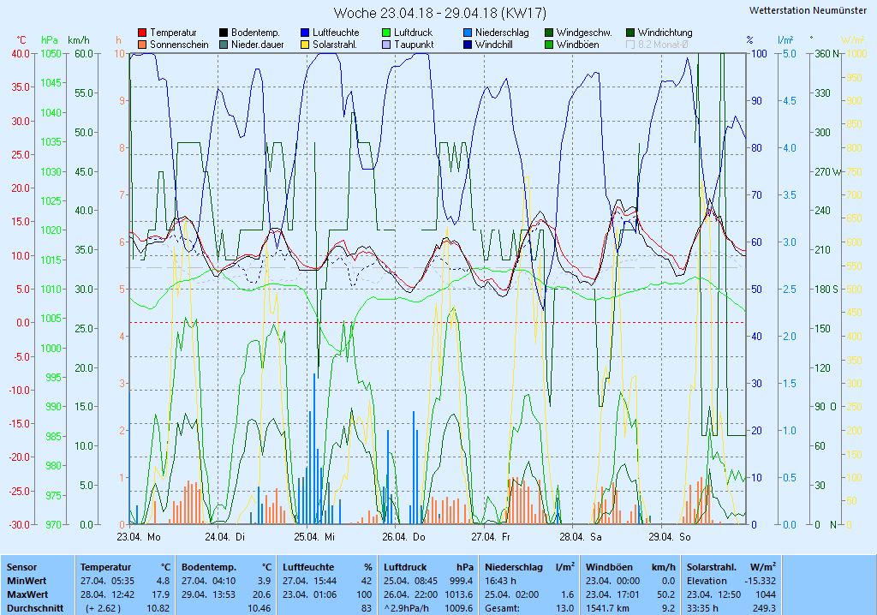Click the Gesamt precipitation value 13.0
The image size is (877, 615).
click(x=565, y=608)
